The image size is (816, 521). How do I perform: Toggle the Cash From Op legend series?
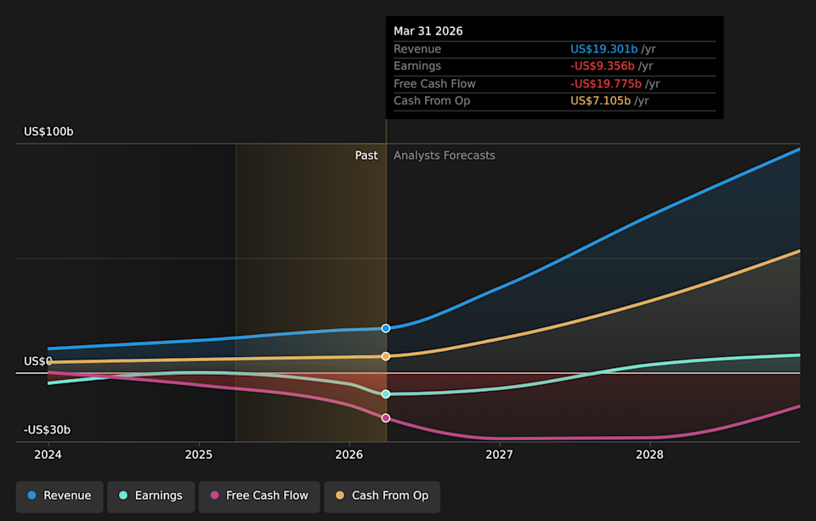point(382,496)
